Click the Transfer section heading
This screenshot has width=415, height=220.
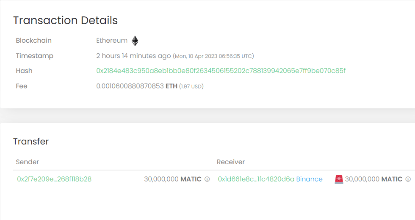tap(31, 141)
